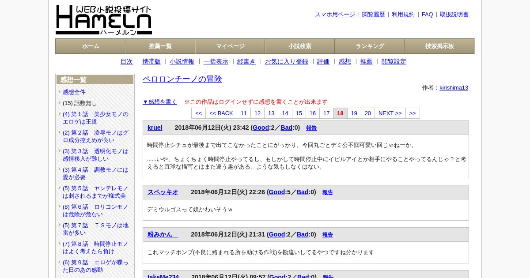Jump to first page with << button
Viewport: 530px width, 278px height.
198,113
